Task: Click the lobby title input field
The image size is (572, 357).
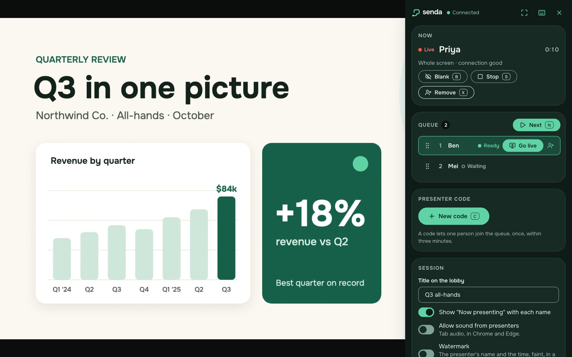Action: 488,295
